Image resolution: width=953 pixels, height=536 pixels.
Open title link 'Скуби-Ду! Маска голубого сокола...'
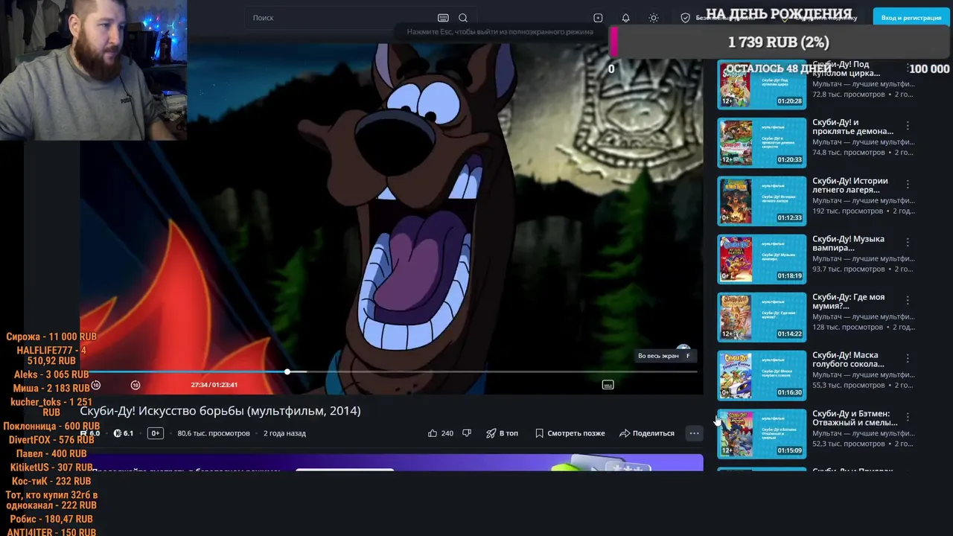click(x=849, y=359)
